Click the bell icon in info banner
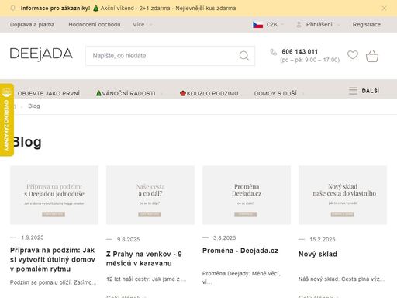Viewport: 397px width, 298px height. tap(12, 9)
